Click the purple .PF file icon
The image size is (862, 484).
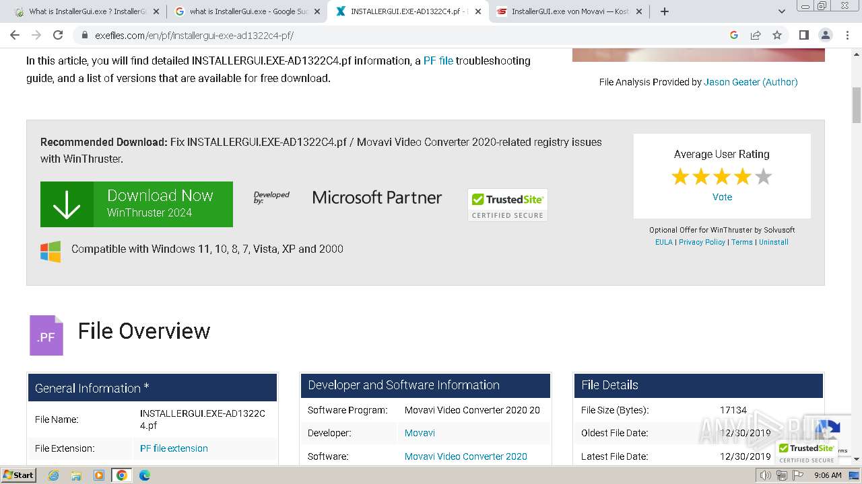46,335
